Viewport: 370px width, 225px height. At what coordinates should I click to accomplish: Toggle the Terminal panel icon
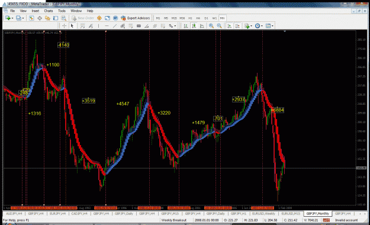pos(56,18)
